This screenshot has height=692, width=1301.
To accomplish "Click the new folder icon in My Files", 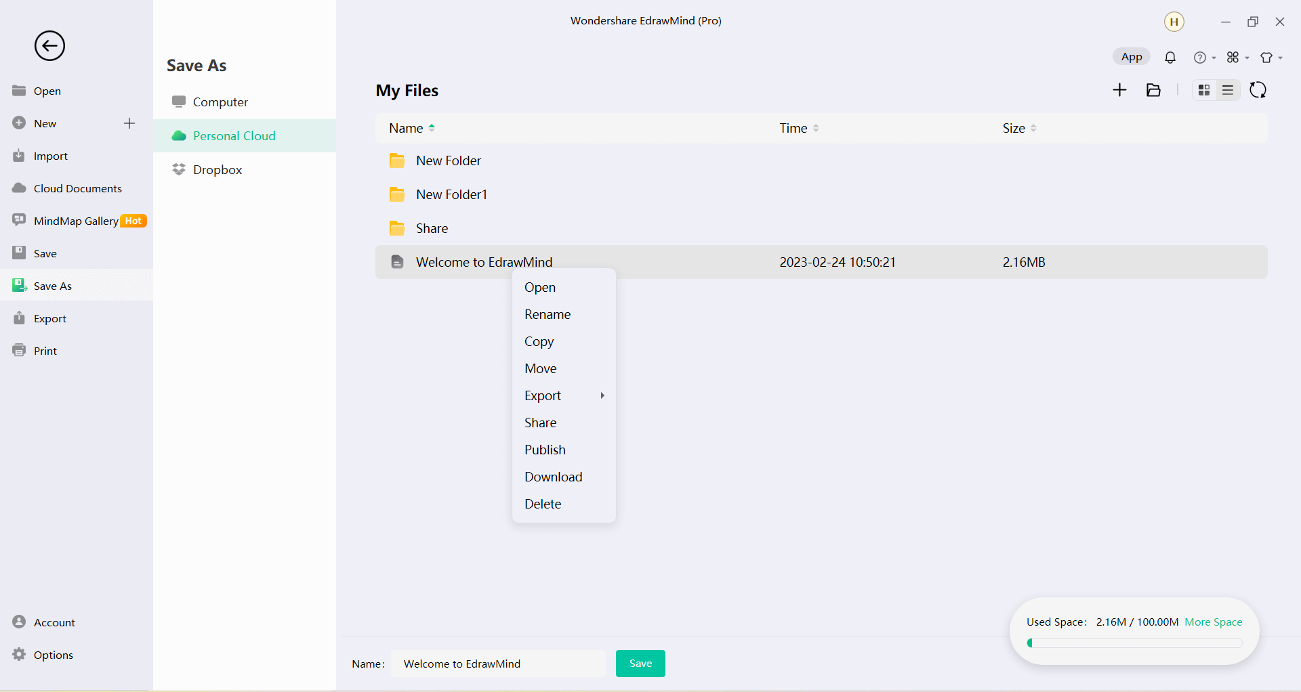I will click(1153, 90).
